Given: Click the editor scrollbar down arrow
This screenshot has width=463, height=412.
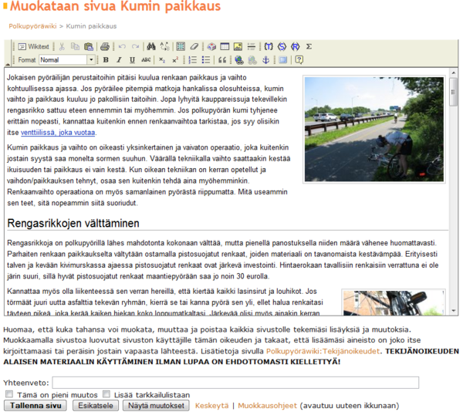Looking at the screenshot, I should click(453, 311).
